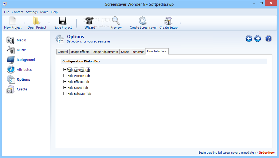Open the Media camera icon in sidebar
The width and height of the screenshot is (279, 158).
[10, 40]
